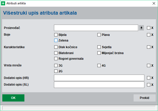
Task: Close the Atributi artikla dialog window
Action: (x=152, y=3)
